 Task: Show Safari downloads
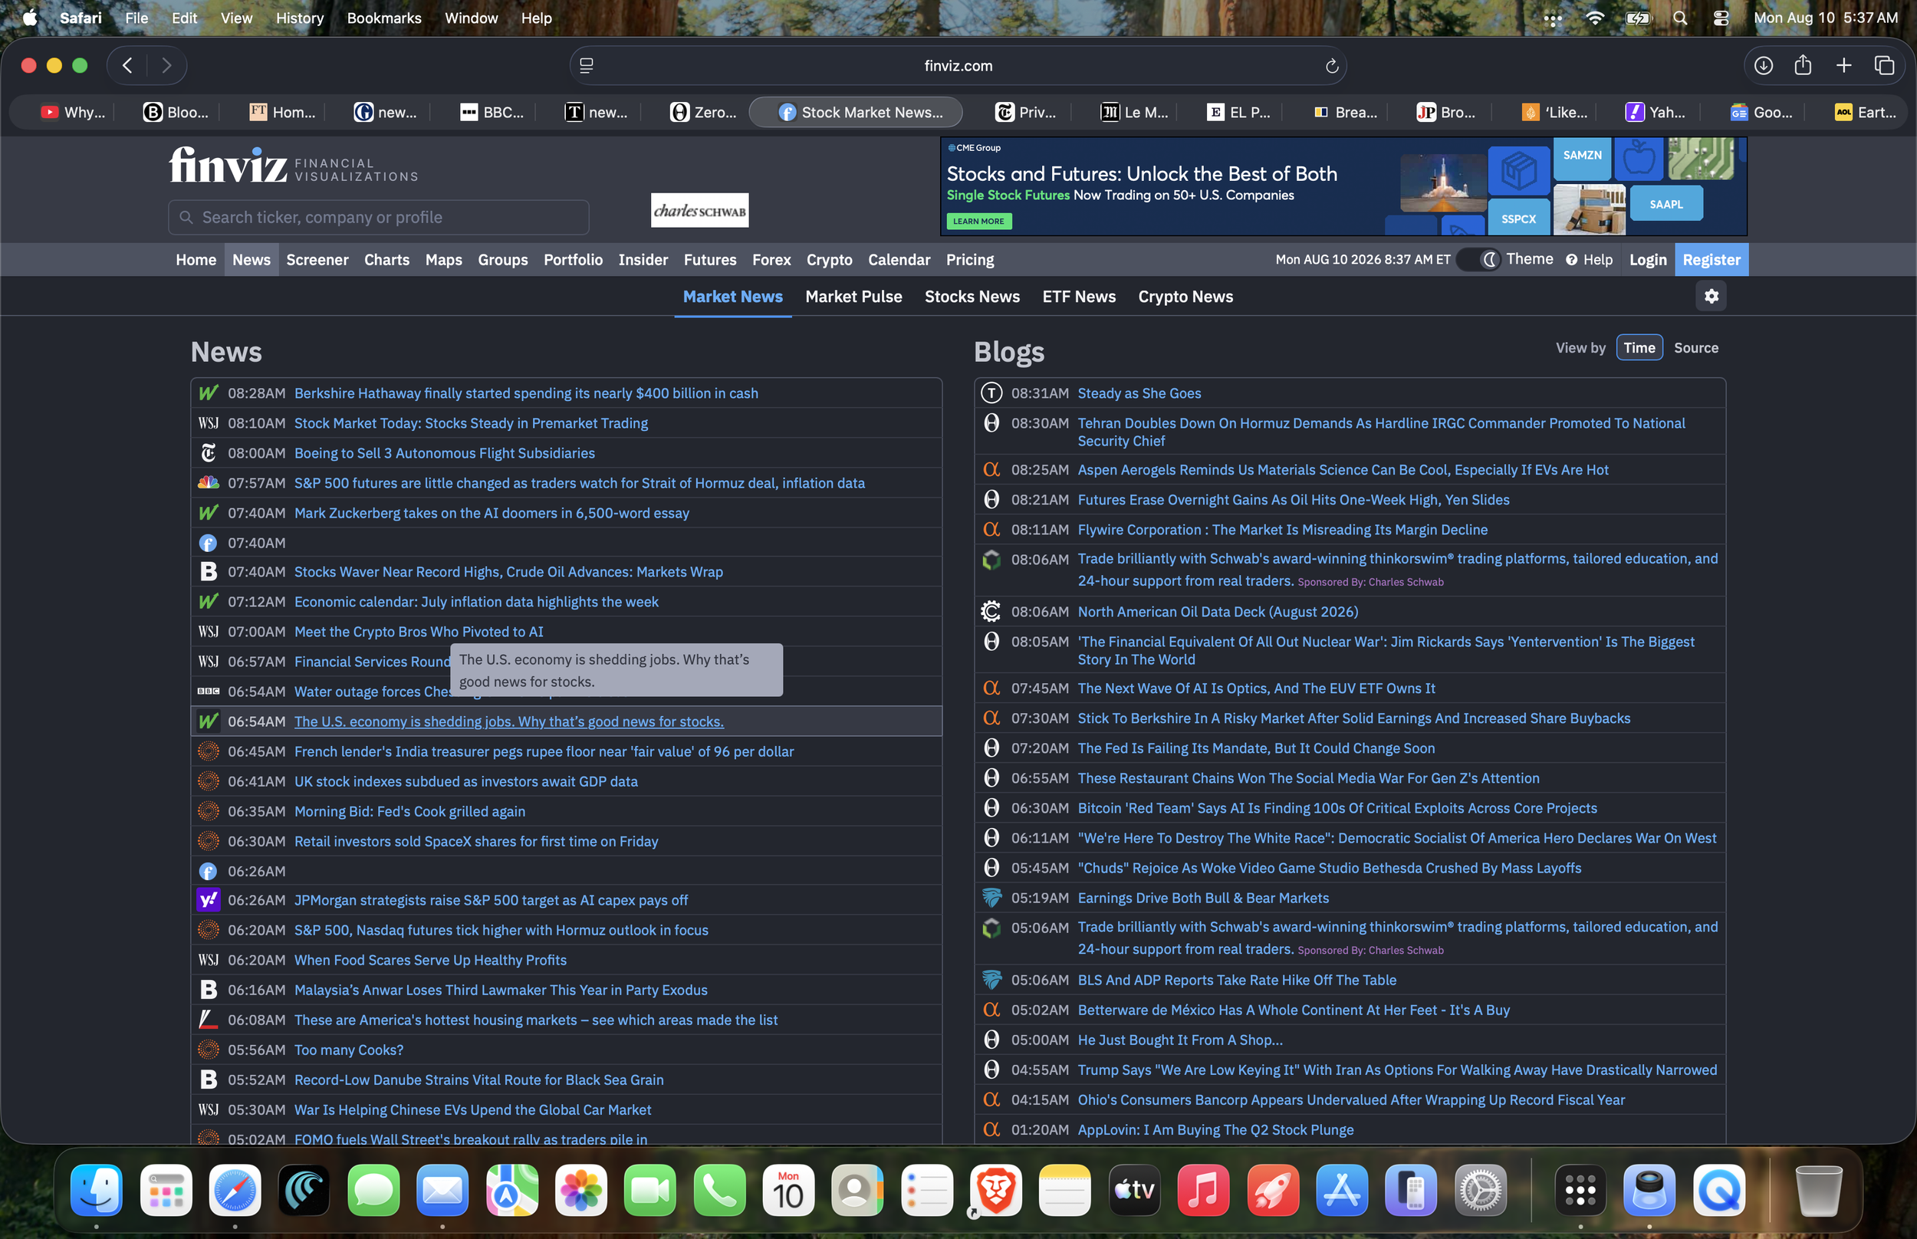(1763, 65)
